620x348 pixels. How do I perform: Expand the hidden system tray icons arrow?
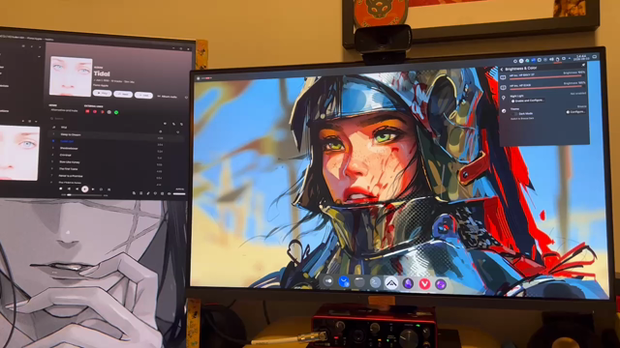[x=570, y=59]
